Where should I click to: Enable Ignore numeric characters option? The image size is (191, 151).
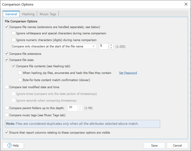point(13,40)
